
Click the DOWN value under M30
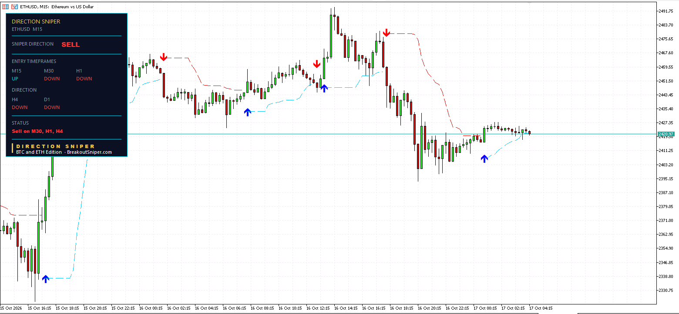(52, 79)
